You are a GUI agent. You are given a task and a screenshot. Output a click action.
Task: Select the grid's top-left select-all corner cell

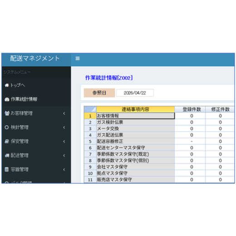tap(90, 109)
